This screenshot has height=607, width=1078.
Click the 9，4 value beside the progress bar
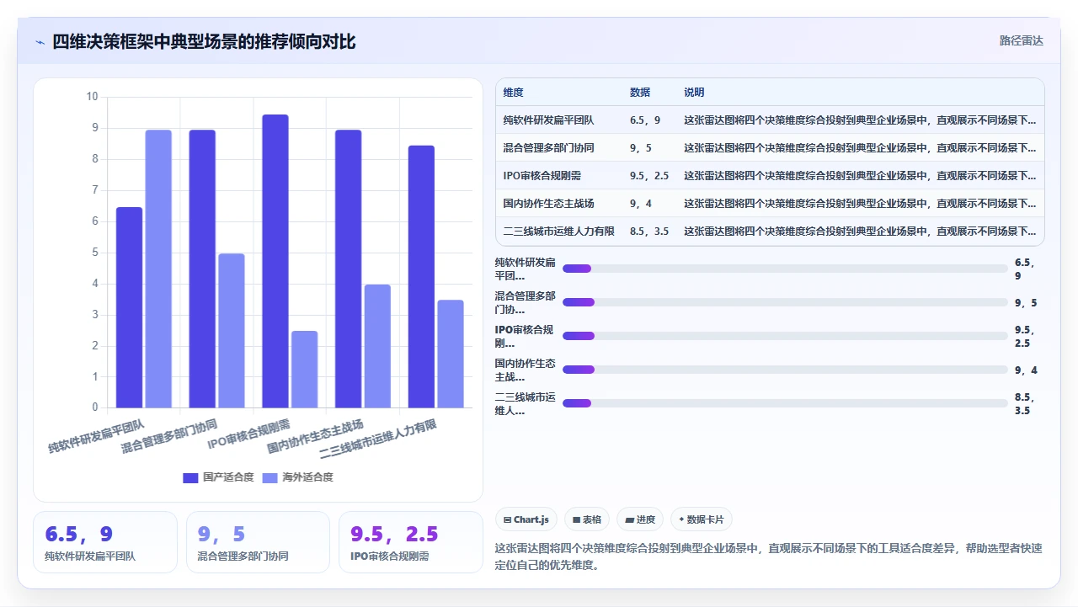pyautogui.click(x=1026, y=370)
